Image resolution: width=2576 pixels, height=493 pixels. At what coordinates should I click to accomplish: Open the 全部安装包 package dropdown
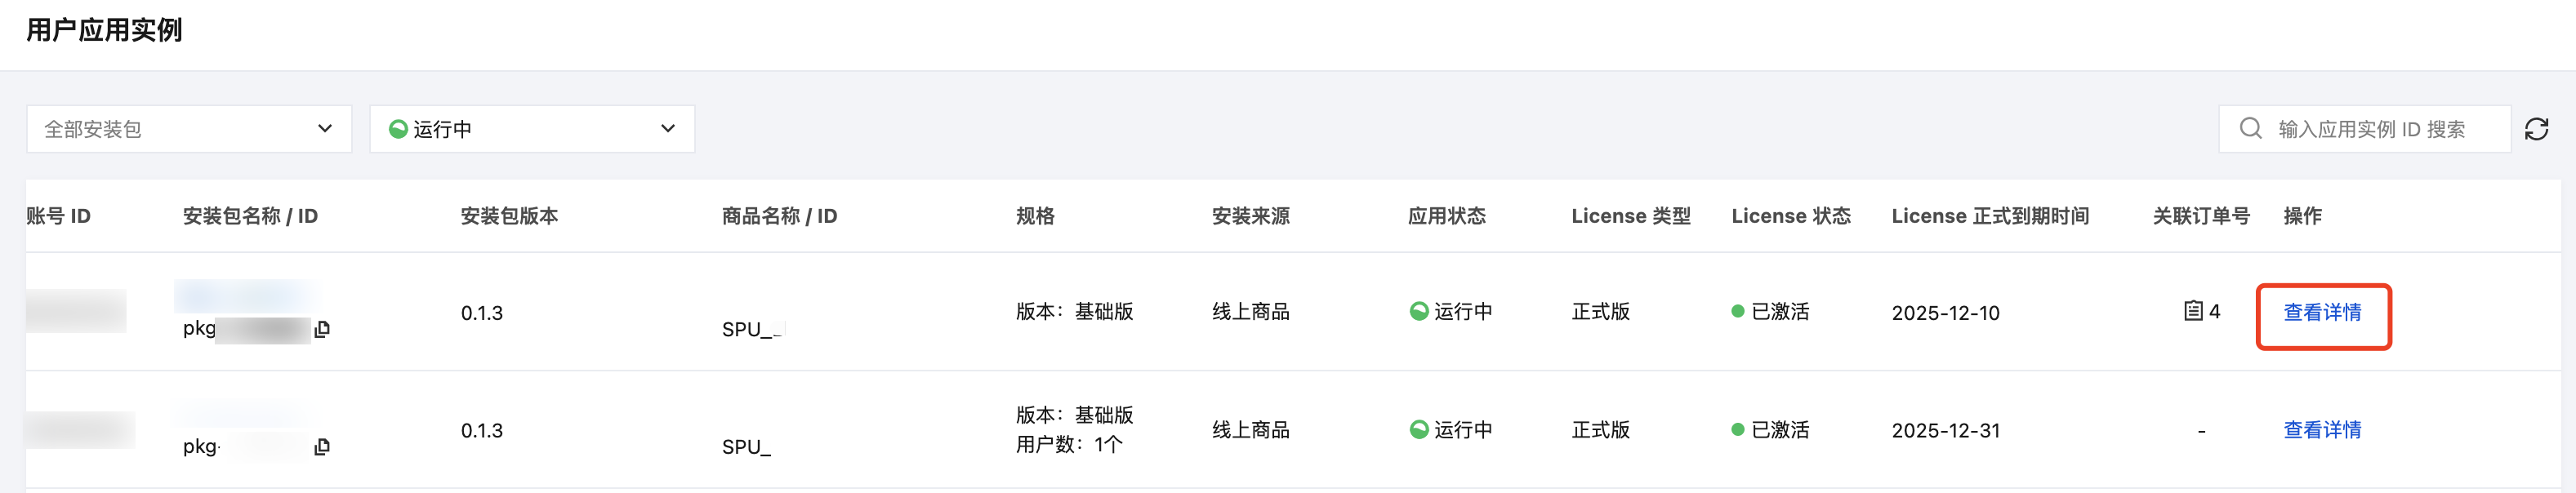coord(189,129)
